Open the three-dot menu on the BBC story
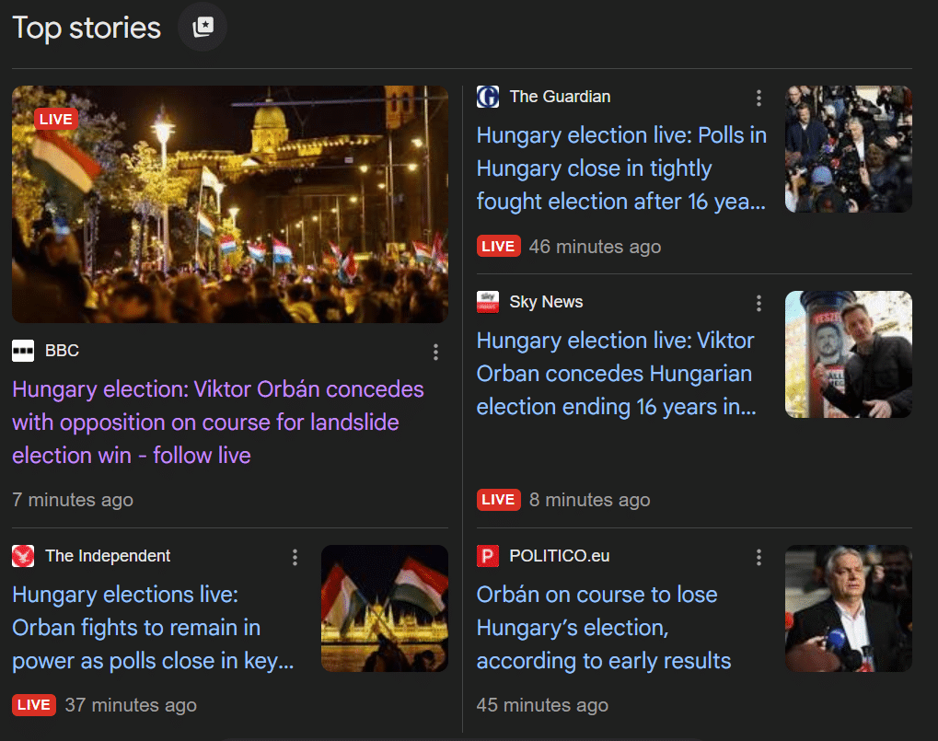Screen dimensions: 938x741 tap(435, 352)
